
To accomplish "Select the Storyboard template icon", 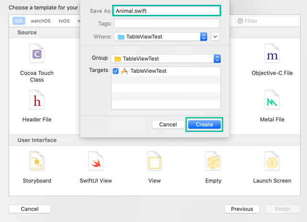I will pos(37,163).
